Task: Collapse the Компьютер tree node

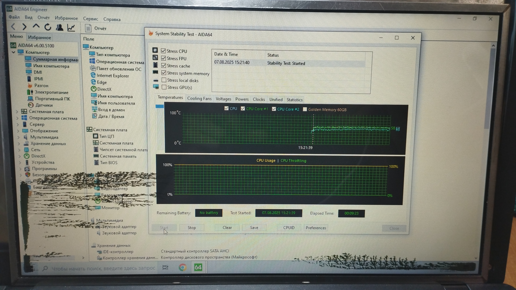Action: 13,52
